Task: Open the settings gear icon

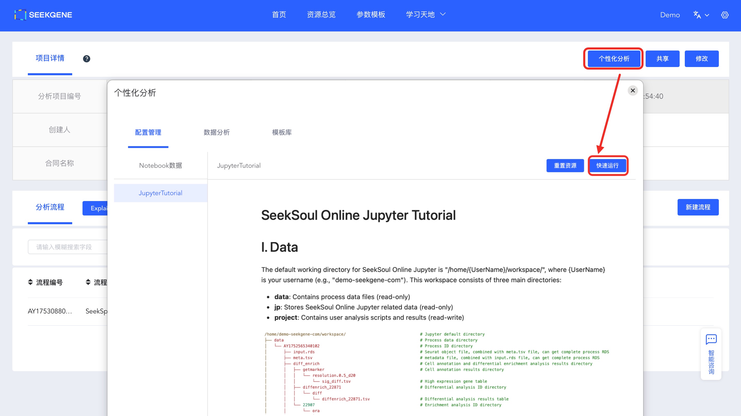Action: tap(724, 15)
